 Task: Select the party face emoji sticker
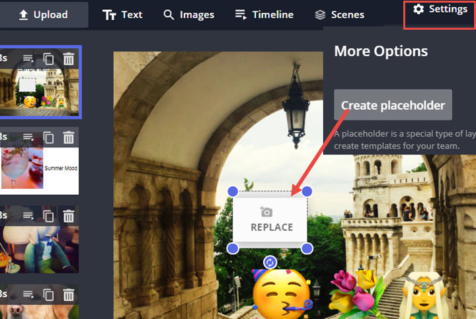(282, 293)
